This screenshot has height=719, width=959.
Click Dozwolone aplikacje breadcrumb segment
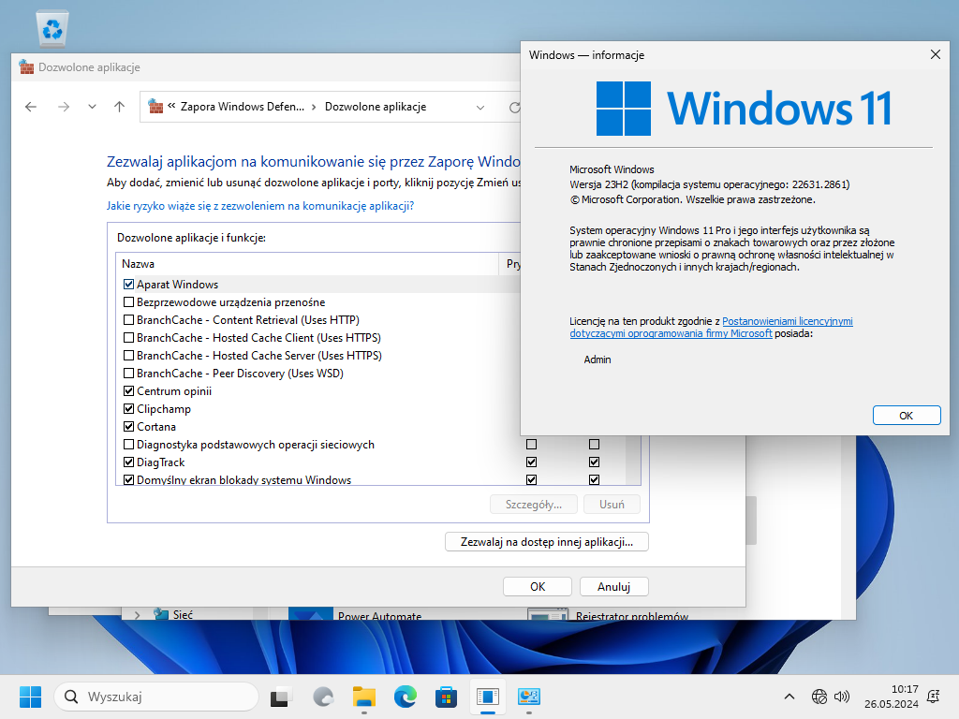tap(376, 107)
